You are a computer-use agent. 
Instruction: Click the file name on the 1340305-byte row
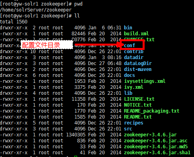[x=150, y=135]
